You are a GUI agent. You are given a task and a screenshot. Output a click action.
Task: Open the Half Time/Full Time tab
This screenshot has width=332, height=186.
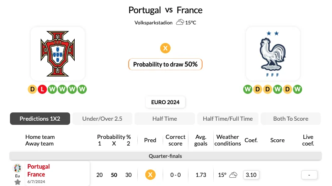point(228,119)
